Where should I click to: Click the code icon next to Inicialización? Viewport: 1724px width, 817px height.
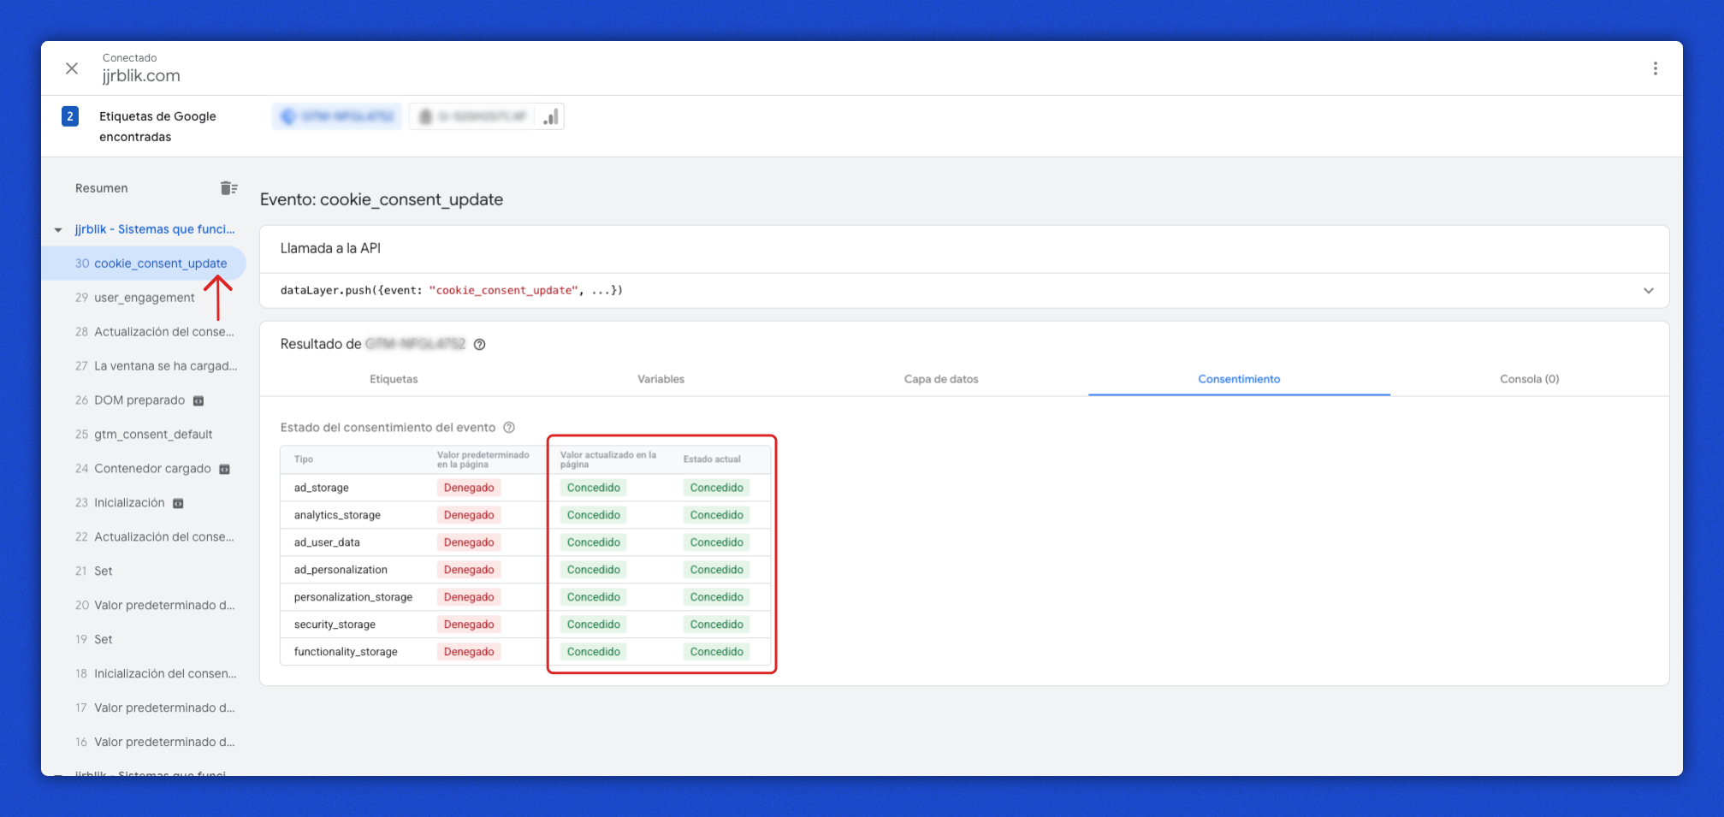(179, 504)
